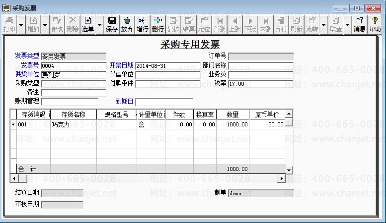Click the 定位 locate toolbar icon
Image resolution: width=386 pixels, height=223 pixels.
click(x=204, y=25)
